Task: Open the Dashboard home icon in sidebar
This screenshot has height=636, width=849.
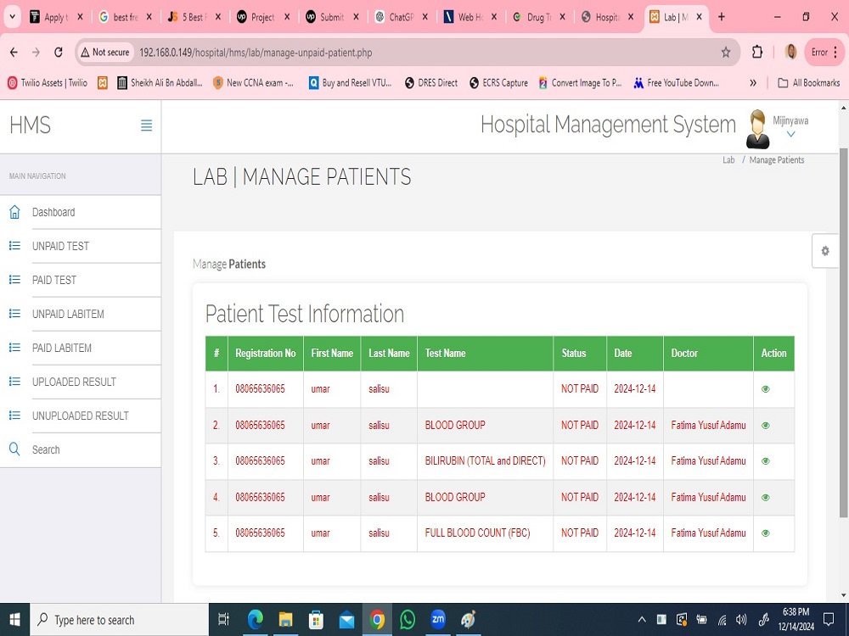Action: click(x=14, y=212)
